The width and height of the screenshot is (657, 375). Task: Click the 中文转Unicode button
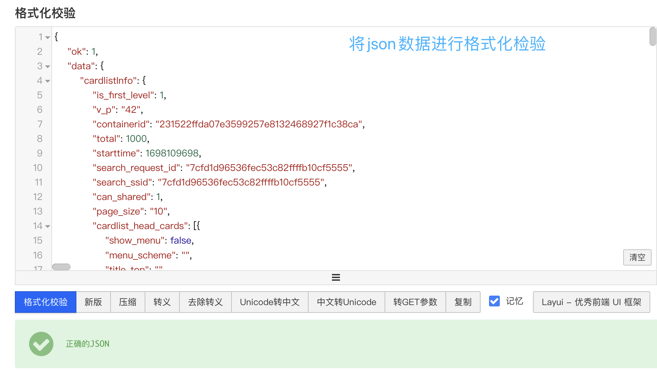coord(346,302)
